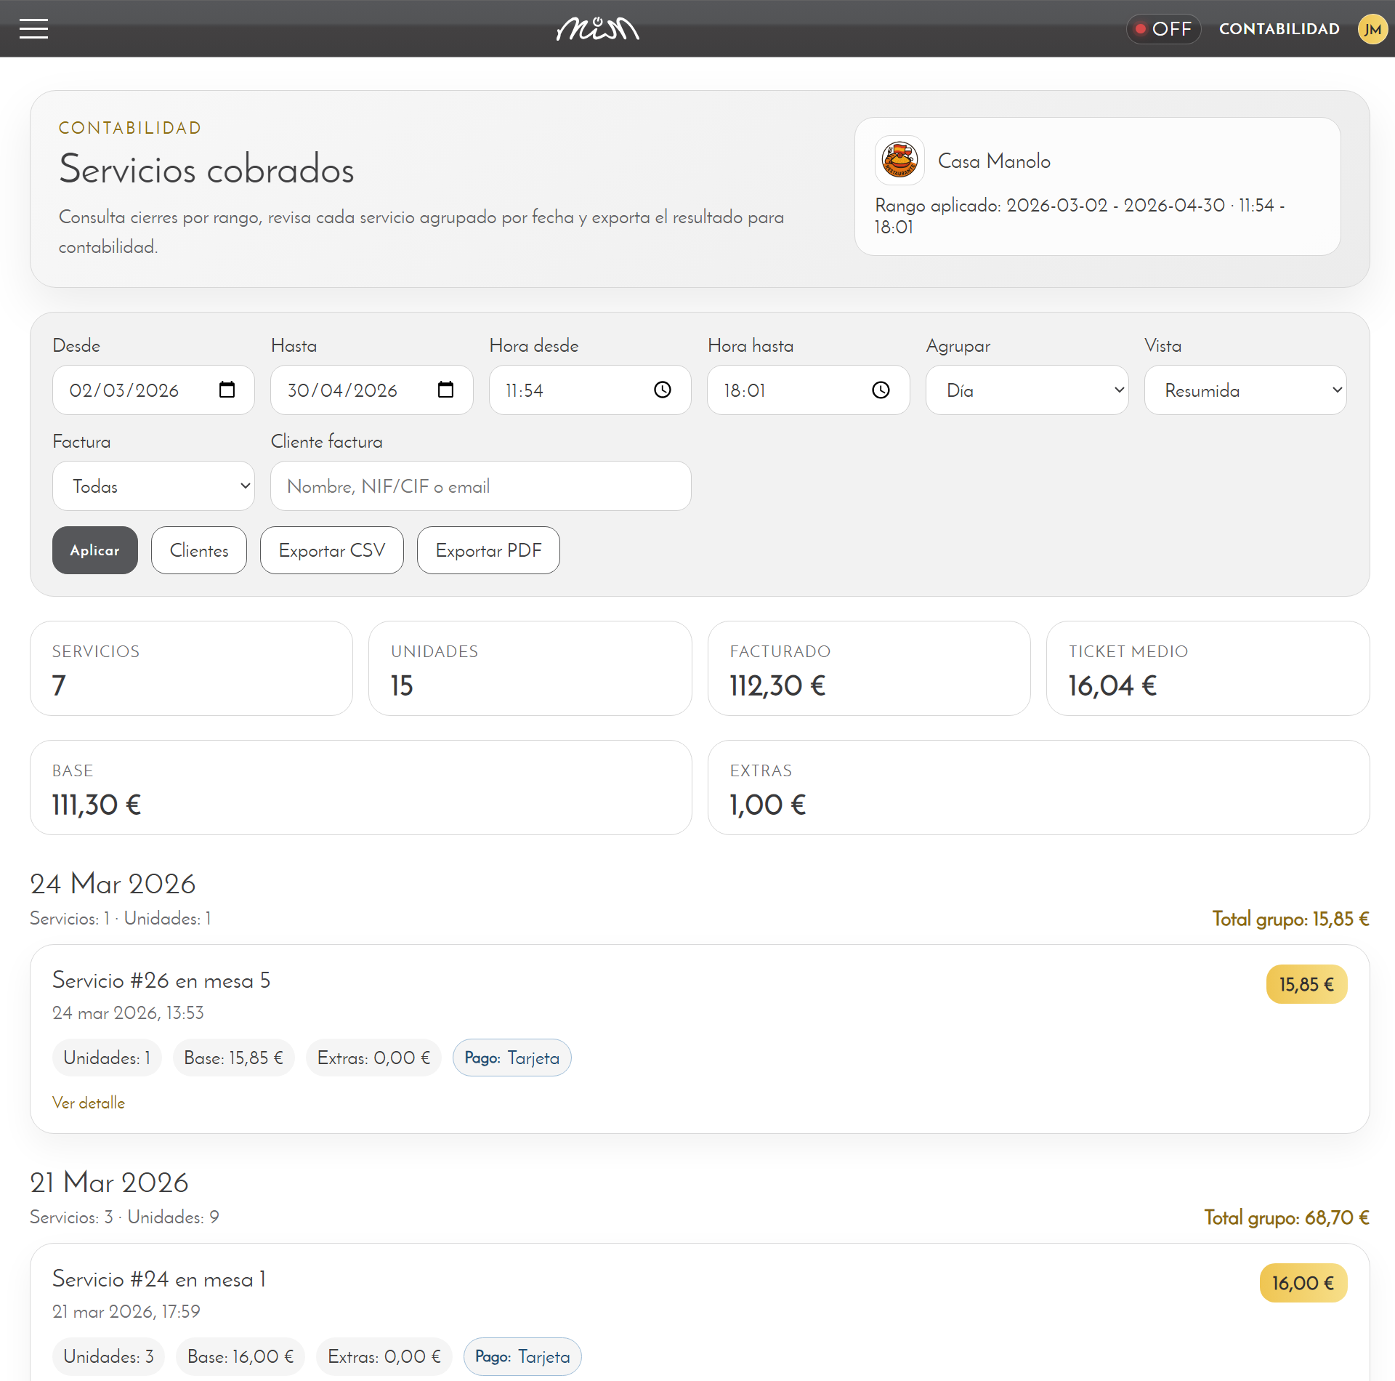Edit the Hora hasta 18:01 field
Image resolution: width=1395 pixels, height=1381 pixels.
[808, 390]
